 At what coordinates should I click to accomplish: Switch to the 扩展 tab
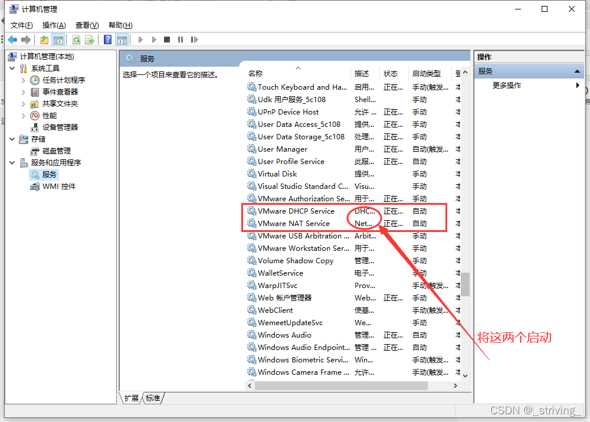132,398
